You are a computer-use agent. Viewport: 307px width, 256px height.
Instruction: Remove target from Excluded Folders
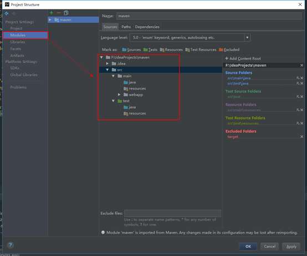301,137
